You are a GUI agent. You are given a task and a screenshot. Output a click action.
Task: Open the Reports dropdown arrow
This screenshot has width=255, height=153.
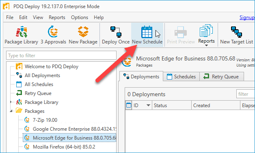206,45
